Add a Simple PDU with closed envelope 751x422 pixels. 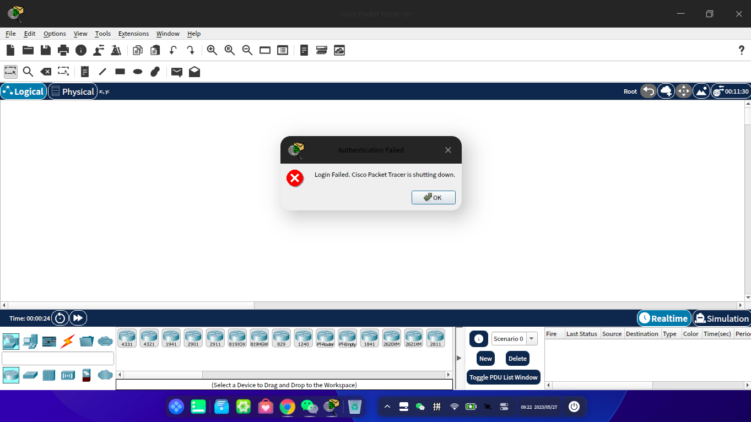click(x=177, y=72)
